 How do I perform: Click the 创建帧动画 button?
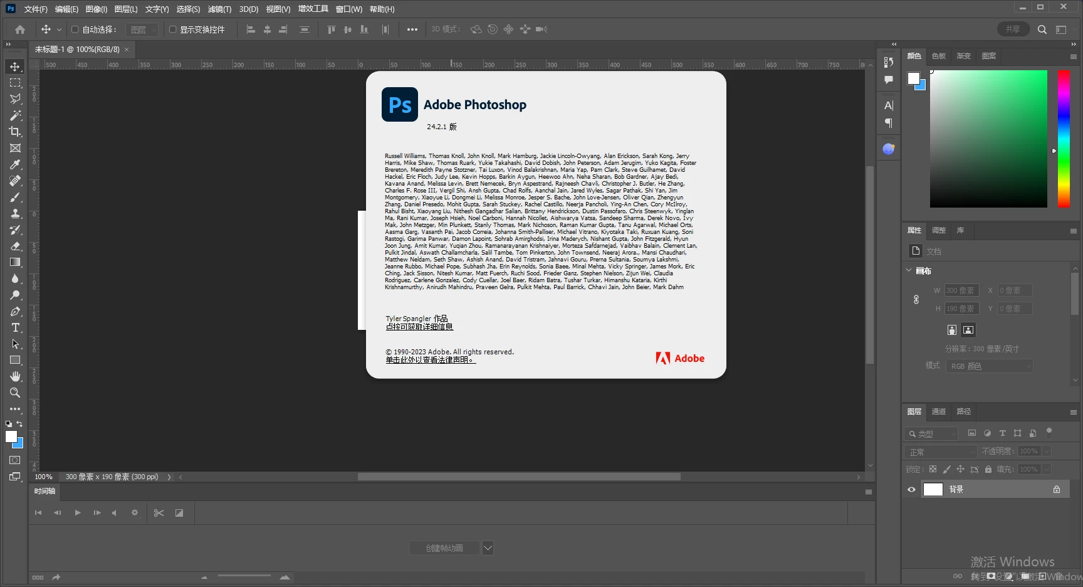coord(444,548)
